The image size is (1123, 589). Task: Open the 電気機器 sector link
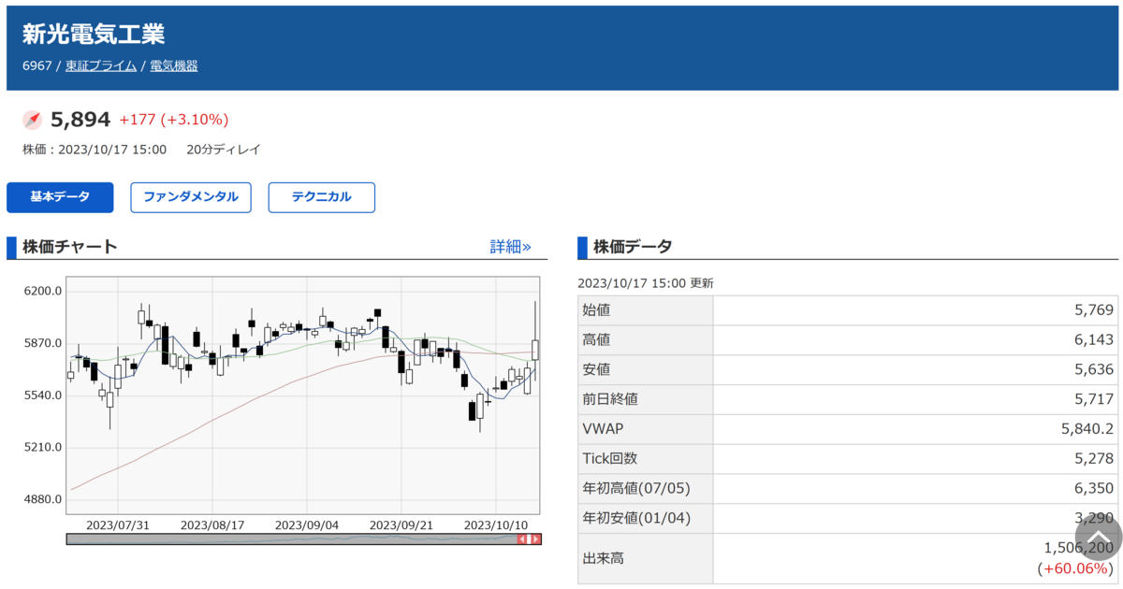[174, 65]
